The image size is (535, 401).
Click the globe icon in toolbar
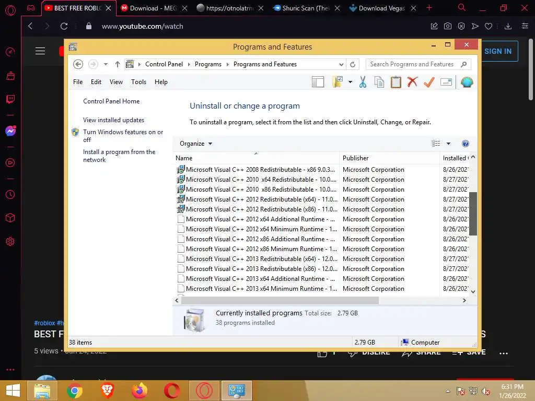tap(467, 82)
